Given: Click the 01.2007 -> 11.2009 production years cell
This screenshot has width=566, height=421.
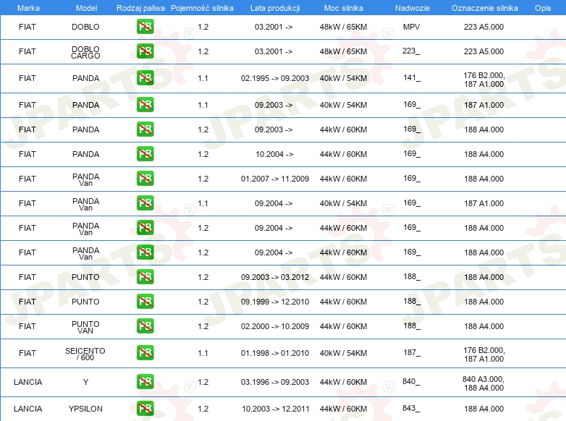Looking at the screenshot, I should [275, 179].
